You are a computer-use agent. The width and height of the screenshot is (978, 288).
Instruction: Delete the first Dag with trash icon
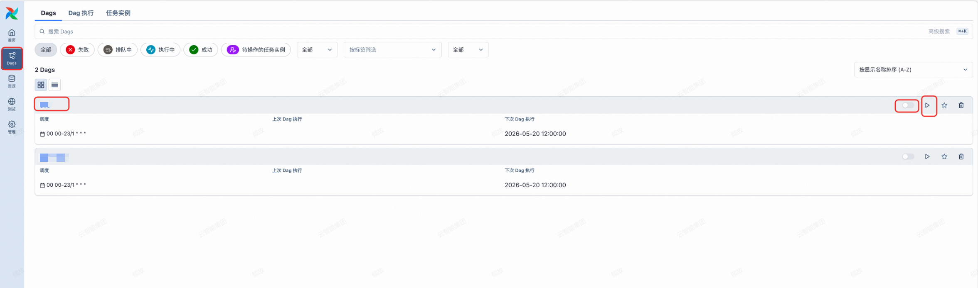tap(961, 105)
